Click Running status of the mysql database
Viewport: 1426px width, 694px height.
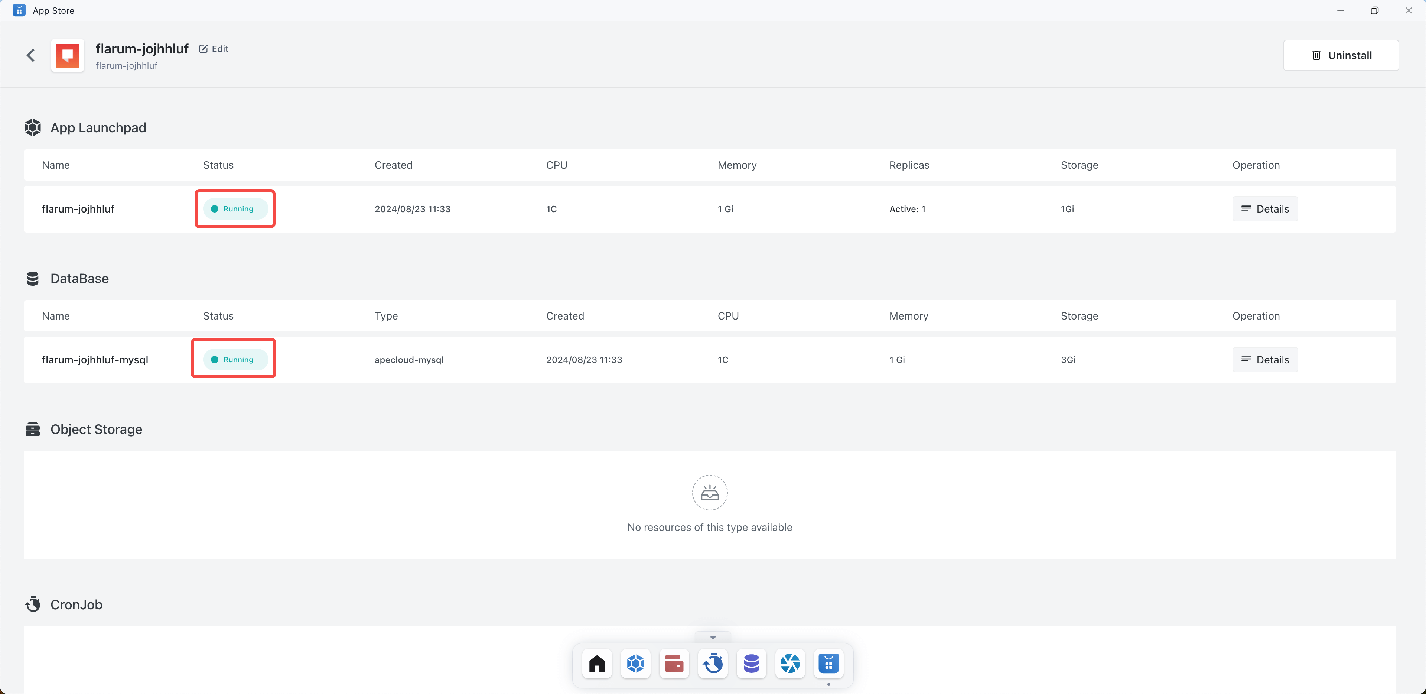click(x=235, y=360)
